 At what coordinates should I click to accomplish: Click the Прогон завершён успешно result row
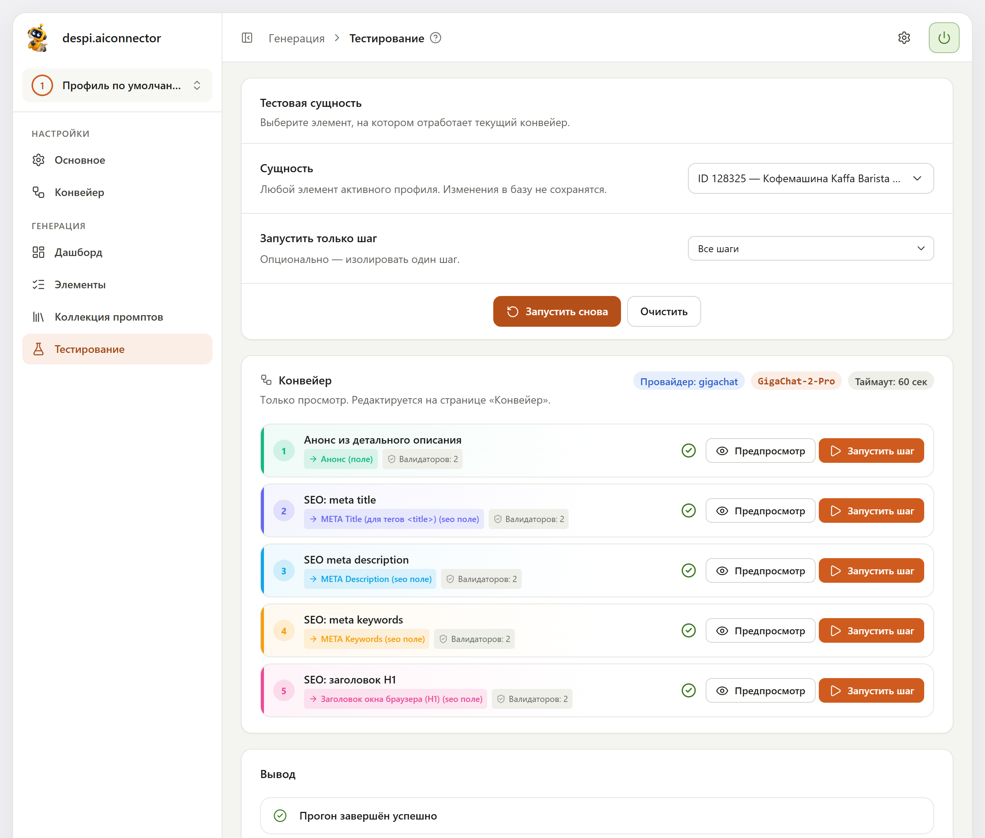coord(597,816)
